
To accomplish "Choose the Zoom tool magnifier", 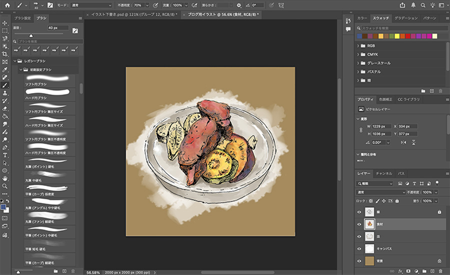I will (4, 186).
